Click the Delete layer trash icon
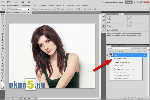Viewport: 150px width, 100px height. 146,98
